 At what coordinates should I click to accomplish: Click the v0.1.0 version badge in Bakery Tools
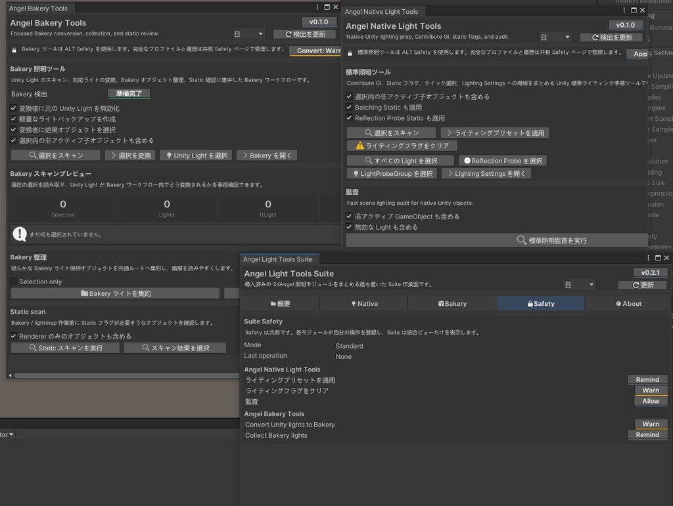point(319,22)
